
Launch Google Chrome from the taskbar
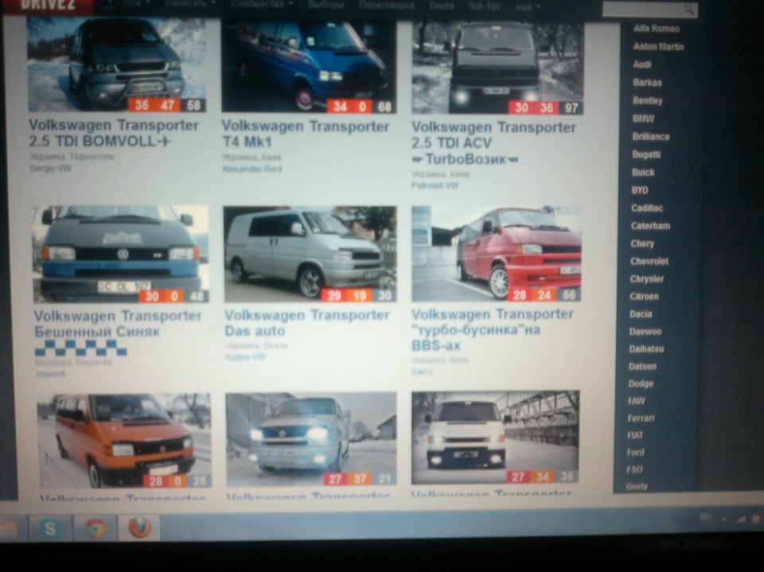pos(95,528)
